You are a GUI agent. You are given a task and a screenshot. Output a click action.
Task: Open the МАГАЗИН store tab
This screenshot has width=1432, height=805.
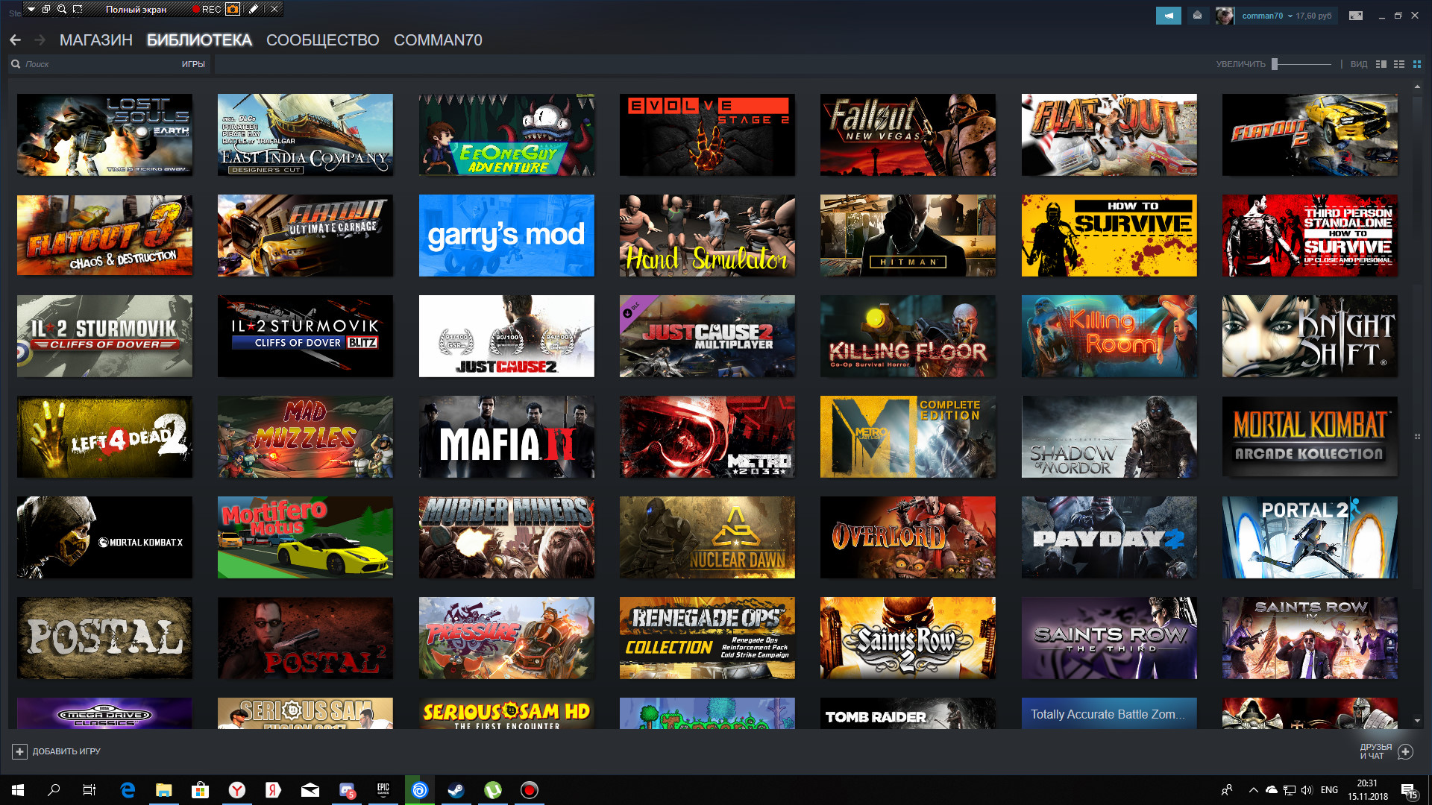point(96,40)
